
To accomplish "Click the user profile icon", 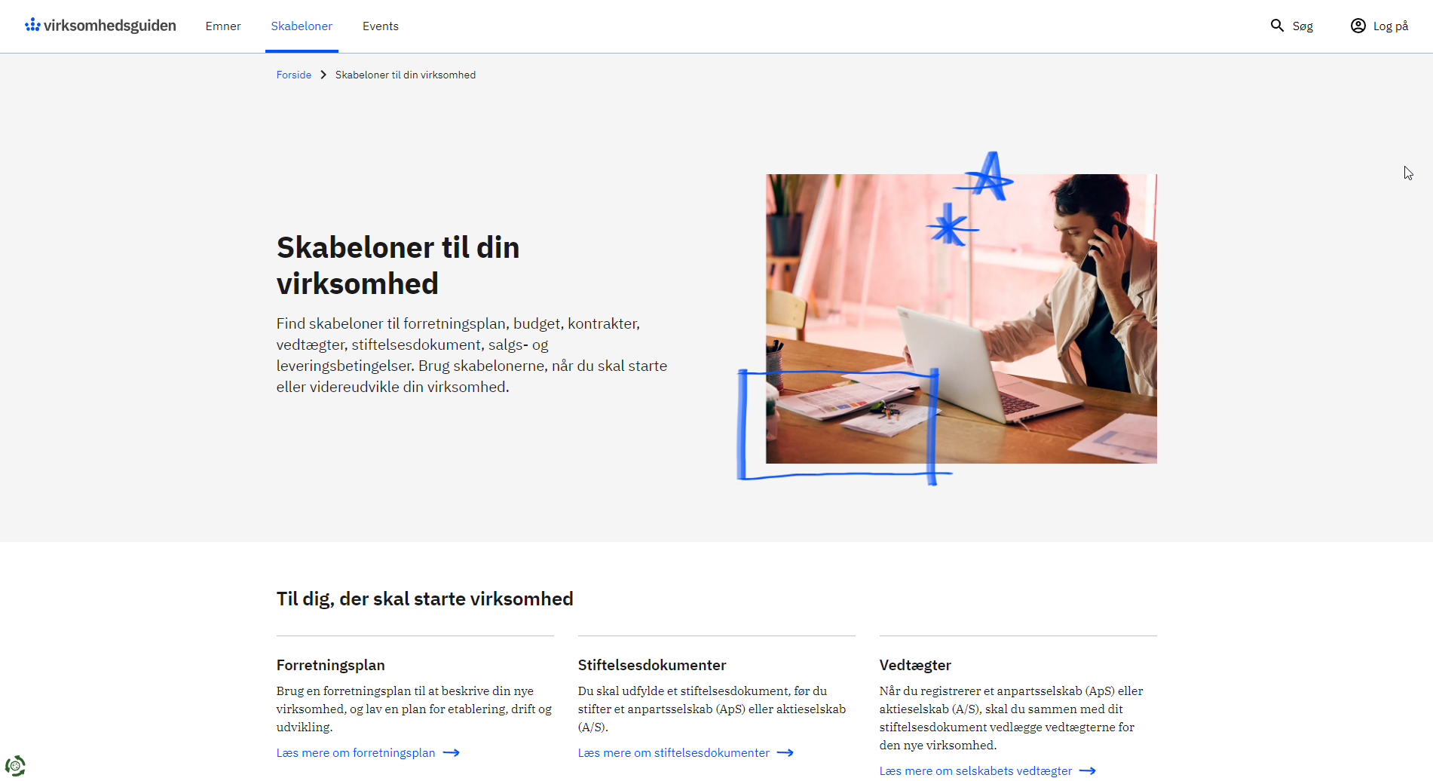I will (x=1358, y=26).
